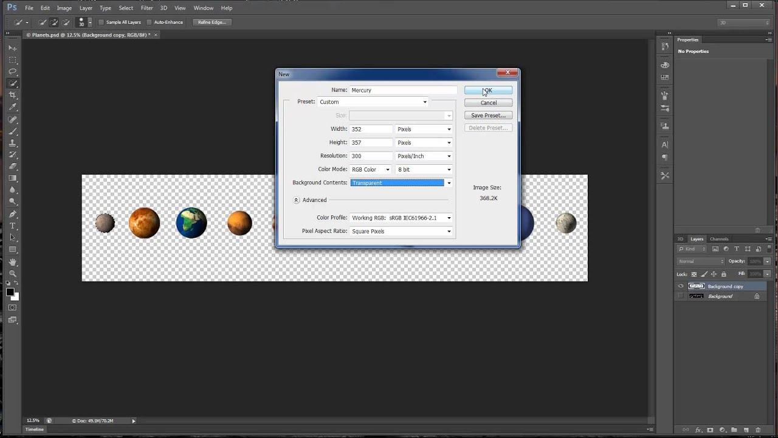Click the delete layer trash icon
The height and width of the screenshot is (438, 778).
coord(757,430)
